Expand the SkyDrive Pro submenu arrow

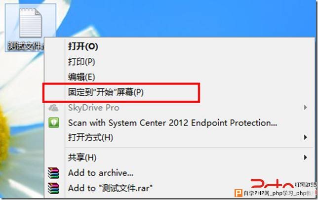305,108
